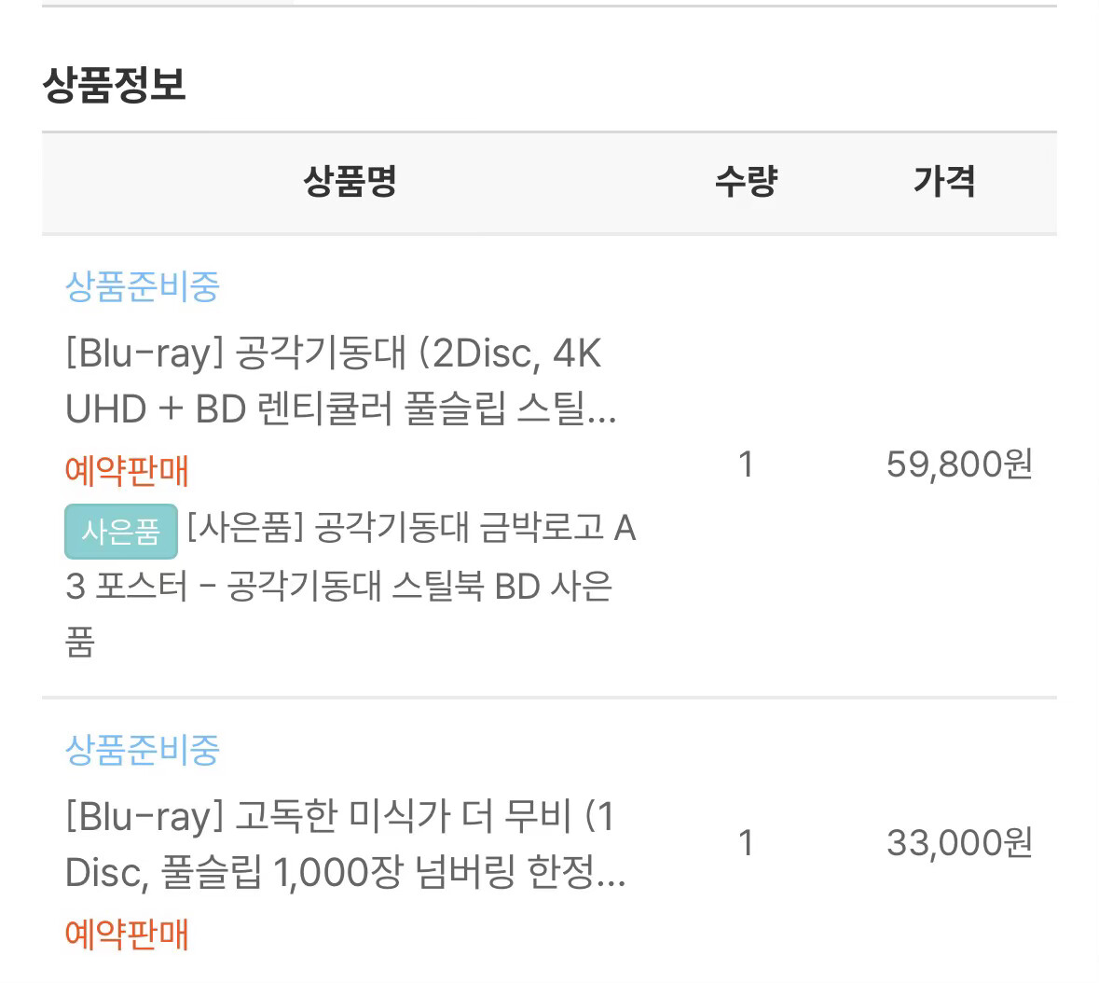
Task: Click the 가격 column header
Action: tap(945, 182)
